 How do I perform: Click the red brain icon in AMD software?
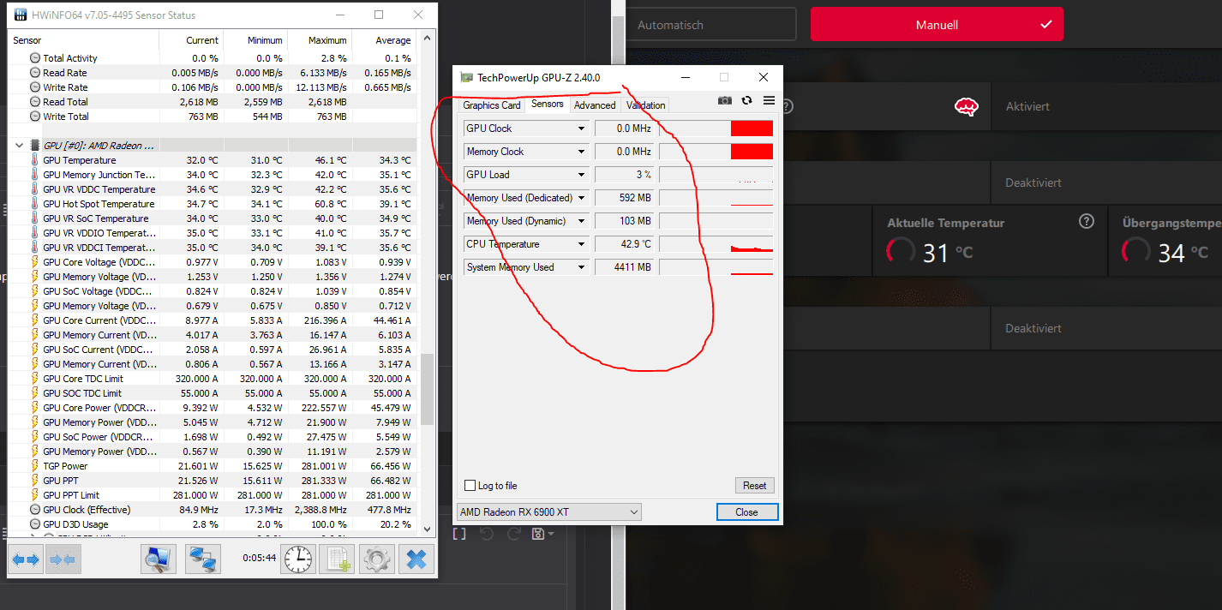pyautogui.click(x=967, y=107)
